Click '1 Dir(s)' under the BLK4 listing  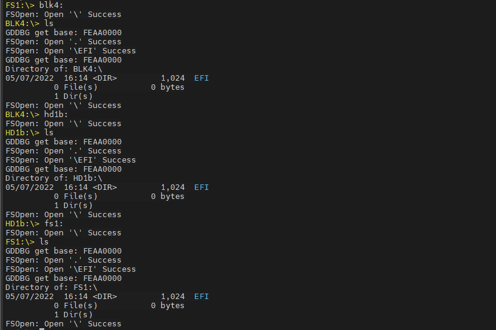click(73, 96)
